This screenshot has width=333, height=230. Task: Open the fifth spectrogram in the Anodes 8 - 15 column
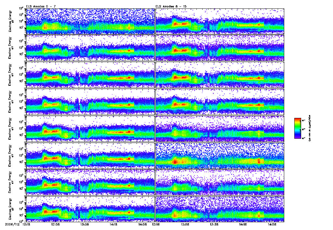pos(220,129)
